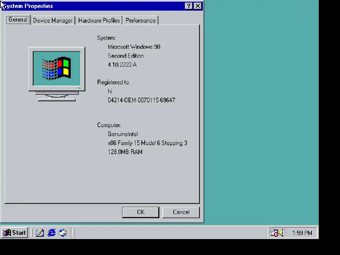Screen dimensions: 340x255
Task: Click the GenuineIntel text
Action: click(123, 134)
